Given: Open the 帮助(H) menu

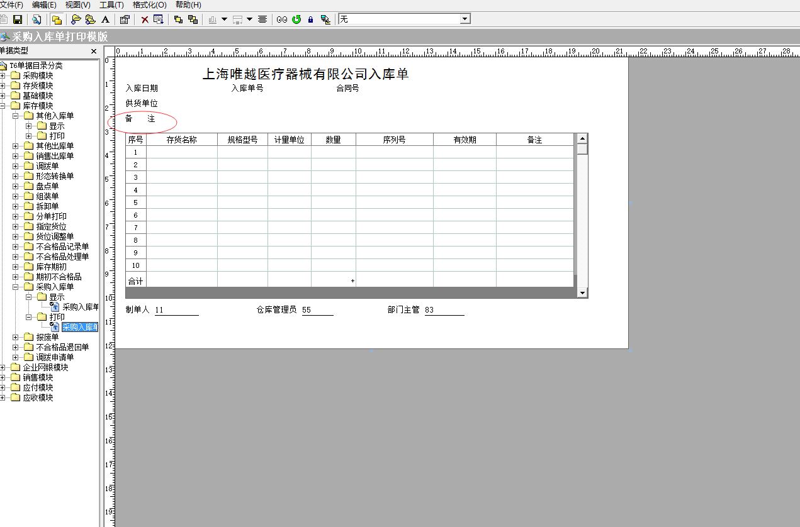Looking at the screenshot, I should [x=188, y=4].
